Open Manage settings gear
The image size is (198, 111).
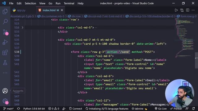[5, 101]
